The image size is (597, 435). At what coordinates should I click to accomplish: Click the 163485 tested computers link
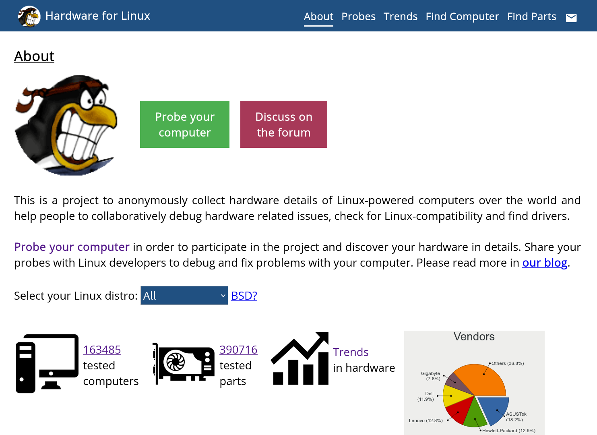(x=102, y=350)
